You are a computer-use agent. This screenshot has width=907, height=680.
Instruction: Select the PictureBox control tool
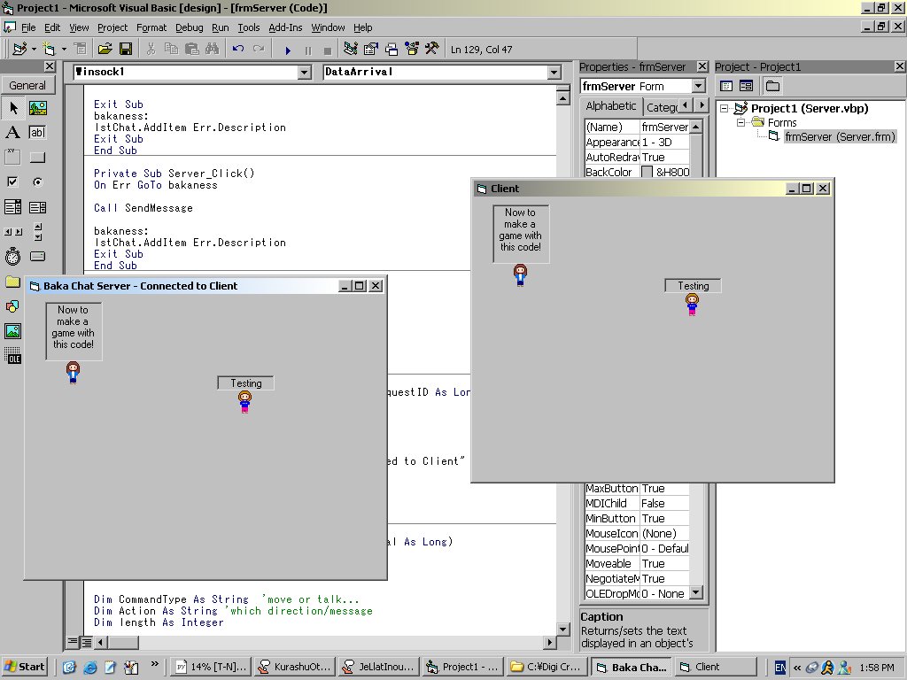[x=37, y=108]
